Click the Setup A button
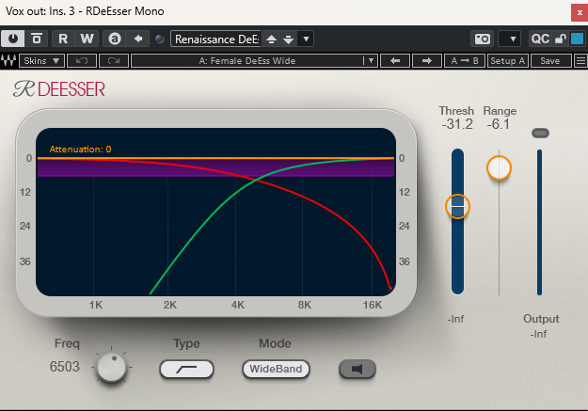588x411 pixels. point(508,61)
